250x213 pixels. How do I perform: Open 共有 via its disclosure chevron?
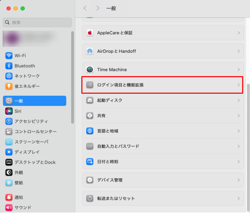pyautogui.click(x=239, y=116)
